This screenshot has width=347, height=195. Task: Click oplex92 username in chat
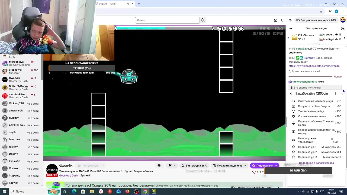(301, 49)
